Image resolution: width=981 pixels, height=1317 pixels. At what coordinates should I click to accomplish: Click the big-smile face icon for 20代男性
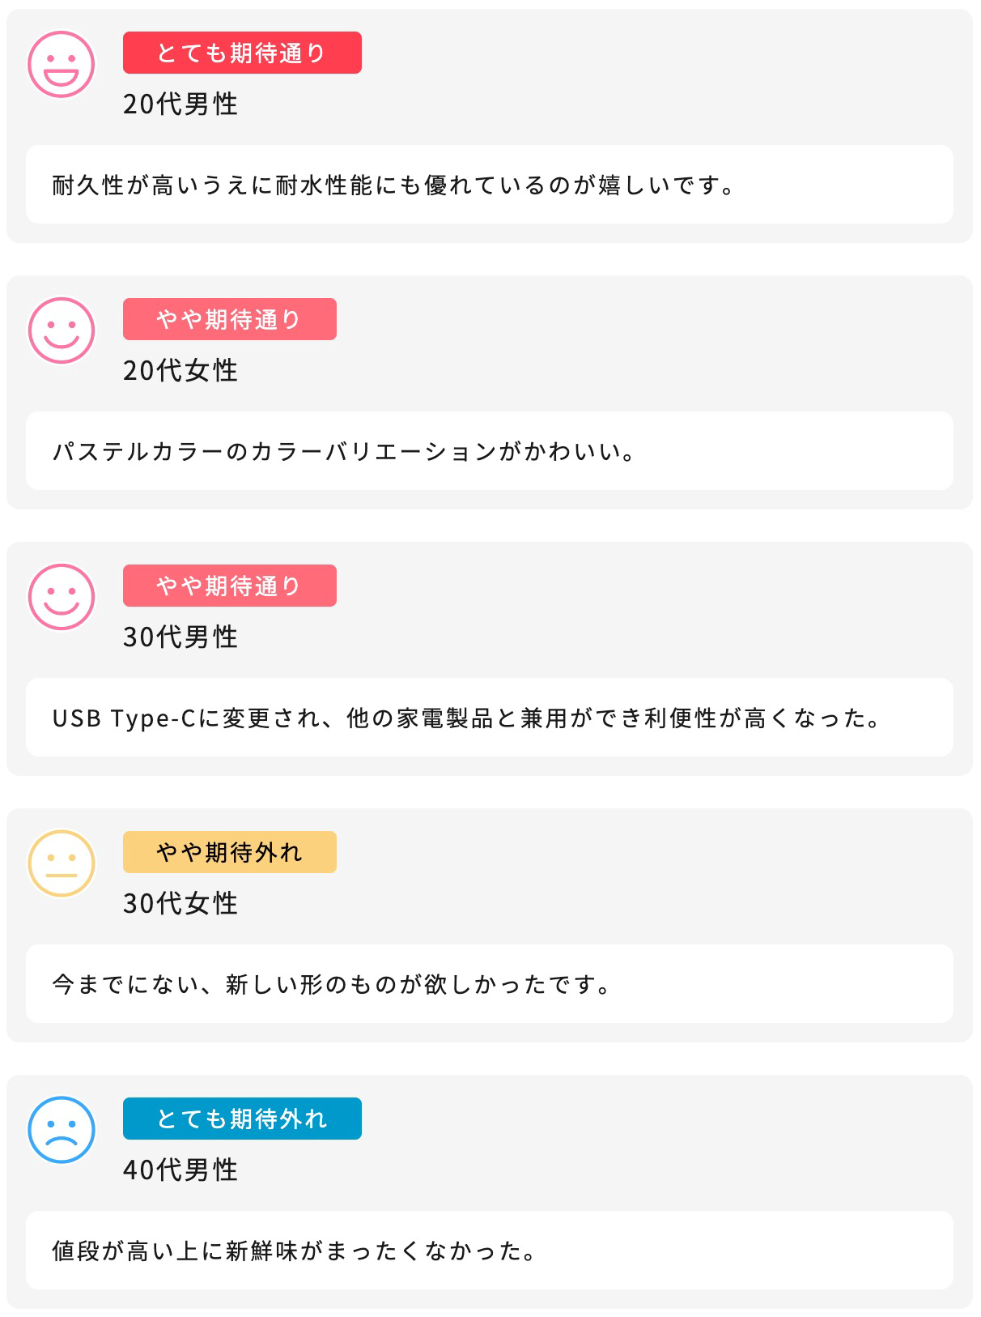click(62, 64)
